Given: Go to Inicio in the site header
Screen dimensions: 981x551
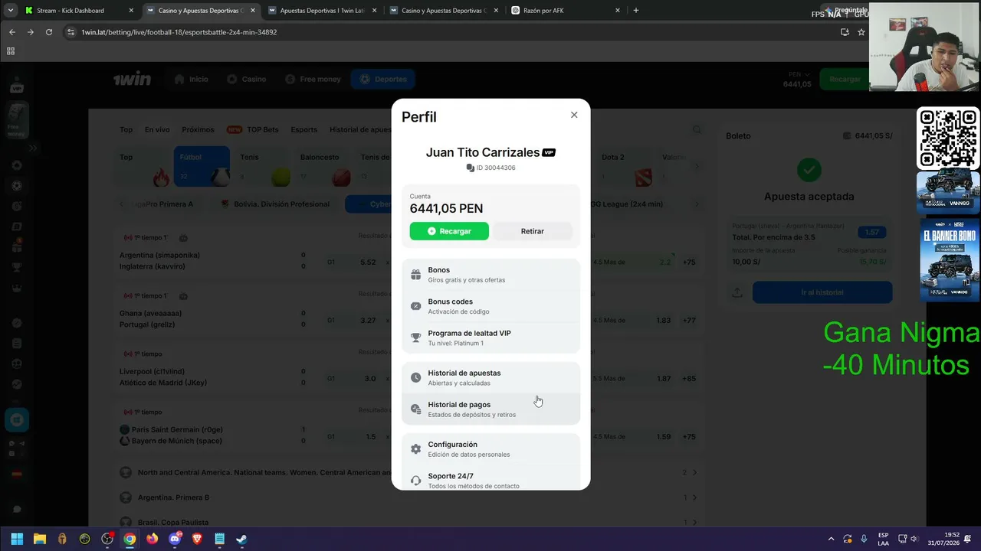Looking at the screenshot, I should [191, 79].
